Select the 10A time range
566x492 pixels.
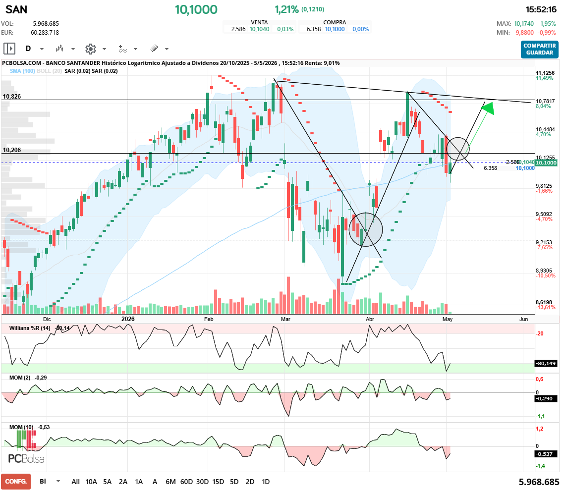pos(91,482)
